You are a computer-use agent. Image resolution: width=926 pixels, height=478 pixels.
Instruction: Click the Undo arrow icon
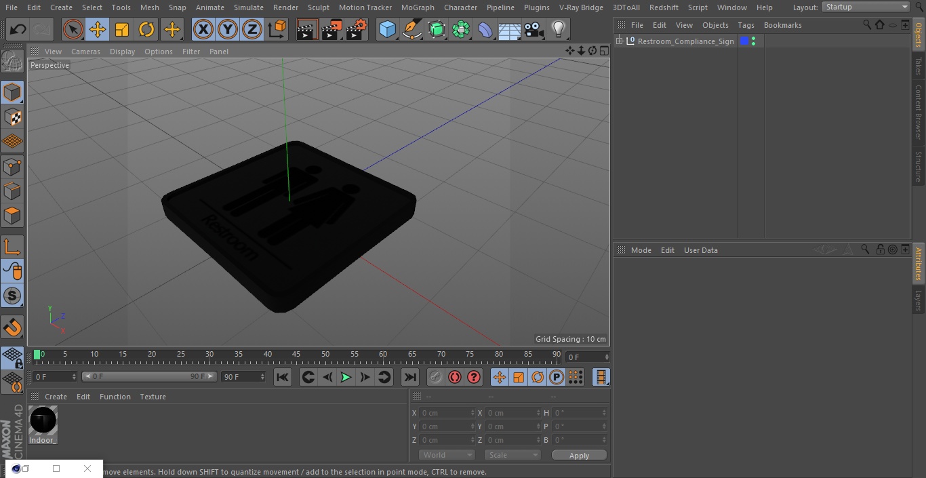pyautogui.click(x=18, y=29)
